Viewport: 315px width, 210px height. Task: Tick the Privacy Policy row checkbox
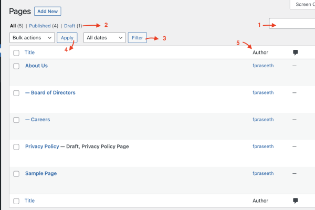coord(16,147)
